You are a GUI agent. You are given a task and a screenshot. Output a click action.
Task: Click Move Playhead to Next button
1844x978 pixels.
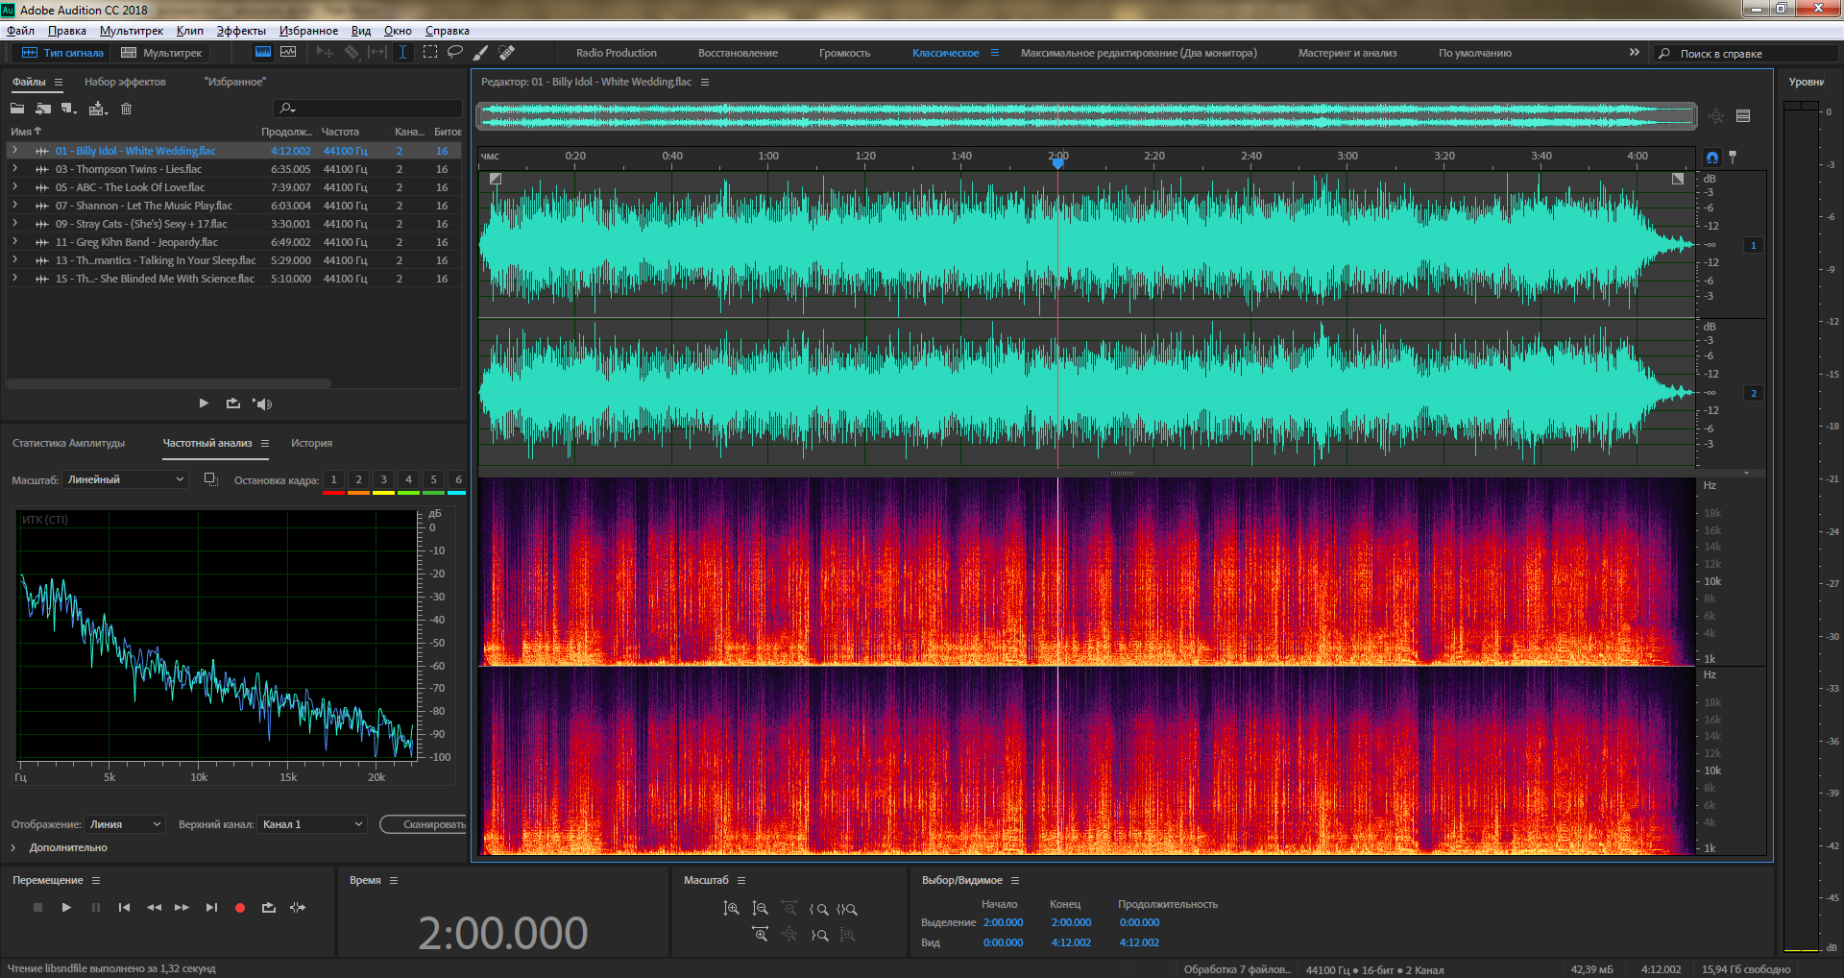211,908
